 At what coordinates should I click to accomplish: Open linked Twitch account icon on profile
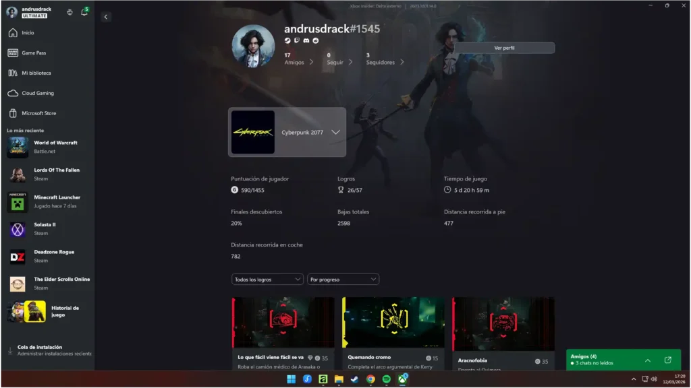297,40
